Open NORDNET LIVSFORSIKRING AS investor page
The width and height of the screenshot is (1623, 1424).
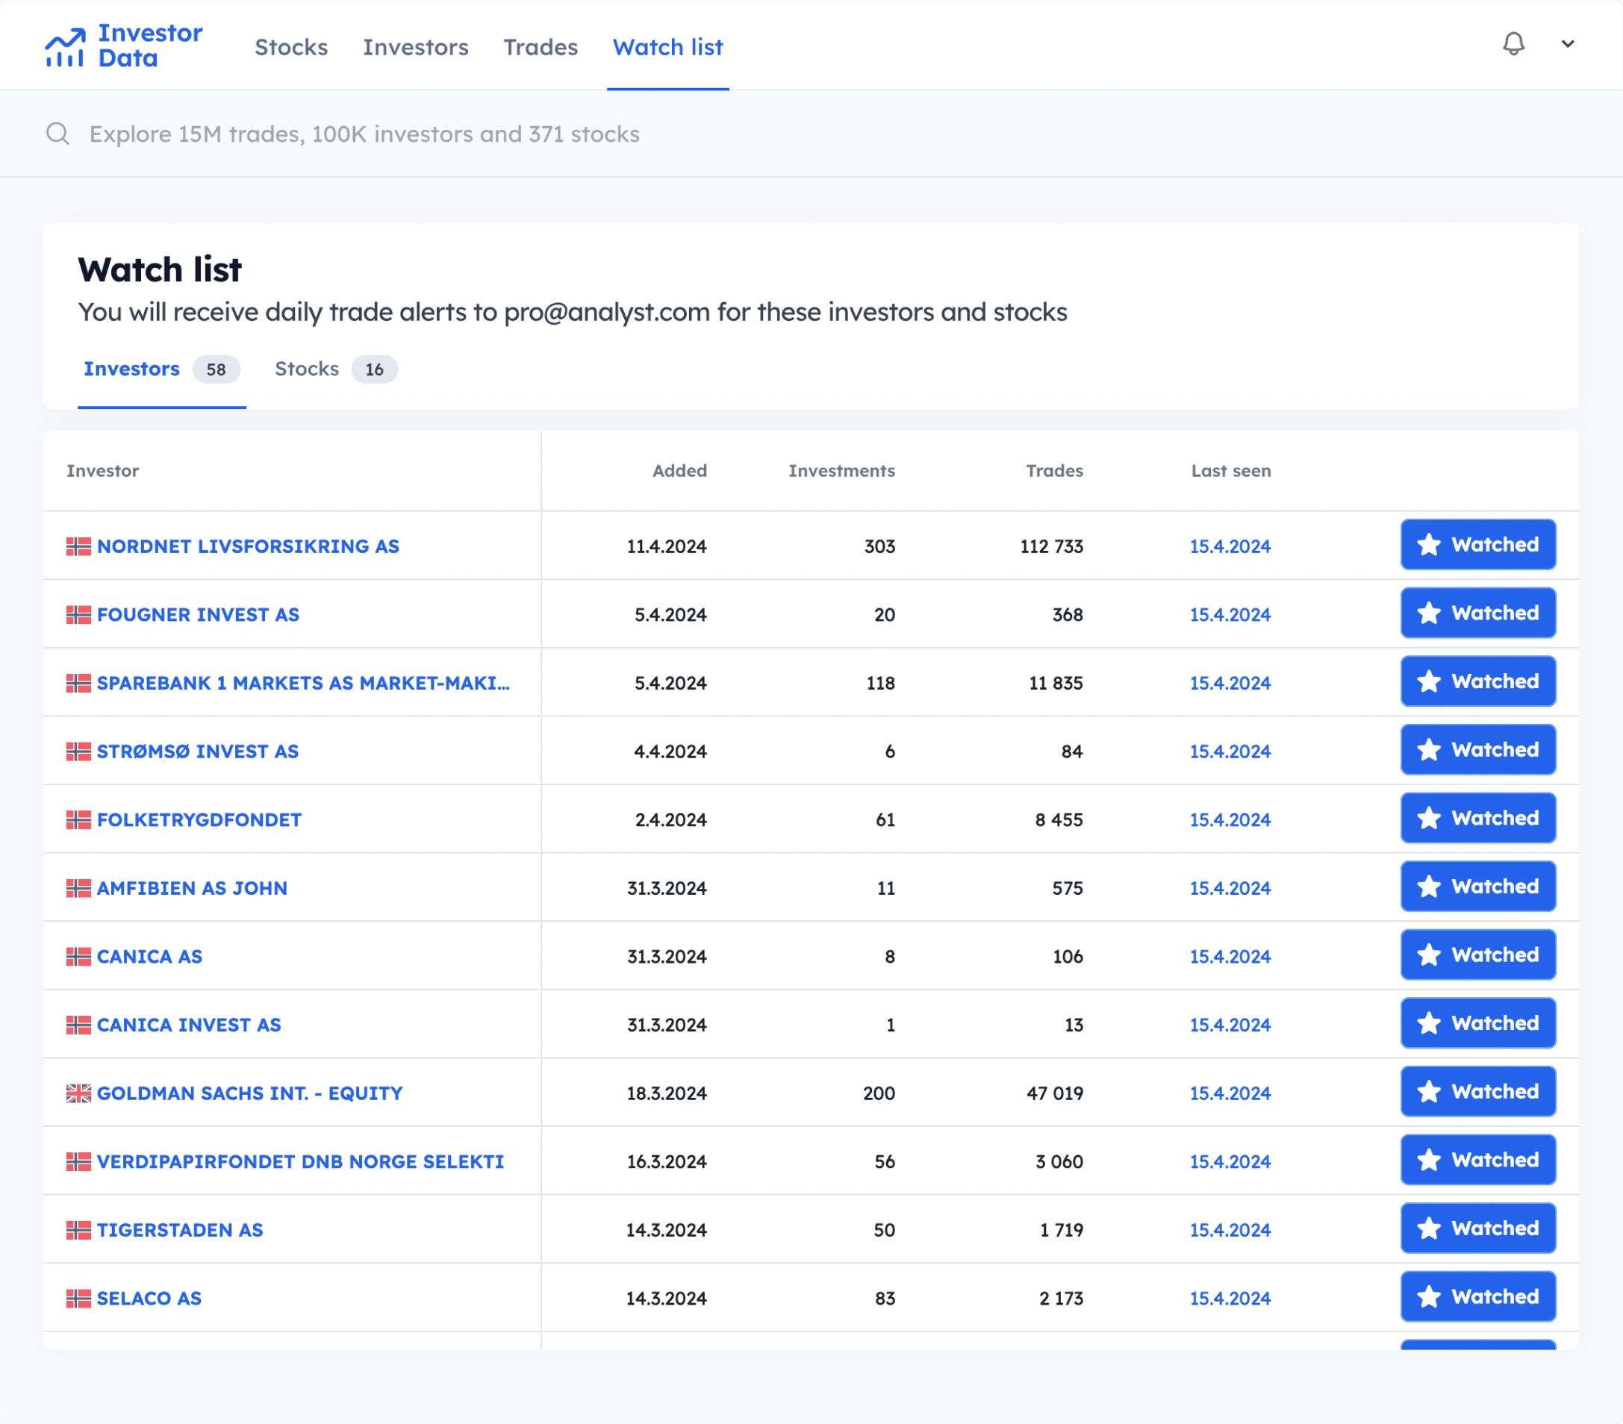pyautogui.click(x=248, y=546)
